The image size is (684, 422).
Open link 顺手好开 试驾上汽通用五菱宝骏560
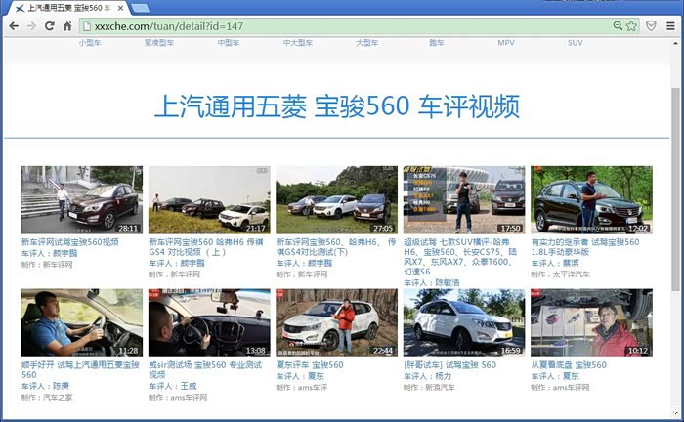point(80,369)
